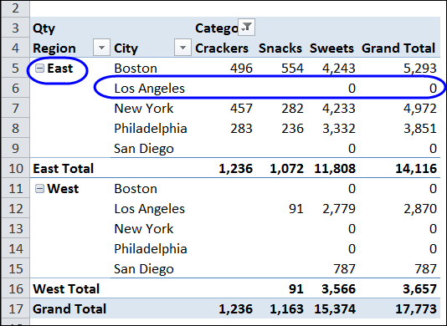Open the City field dropdown arrow

pos(182,48)
